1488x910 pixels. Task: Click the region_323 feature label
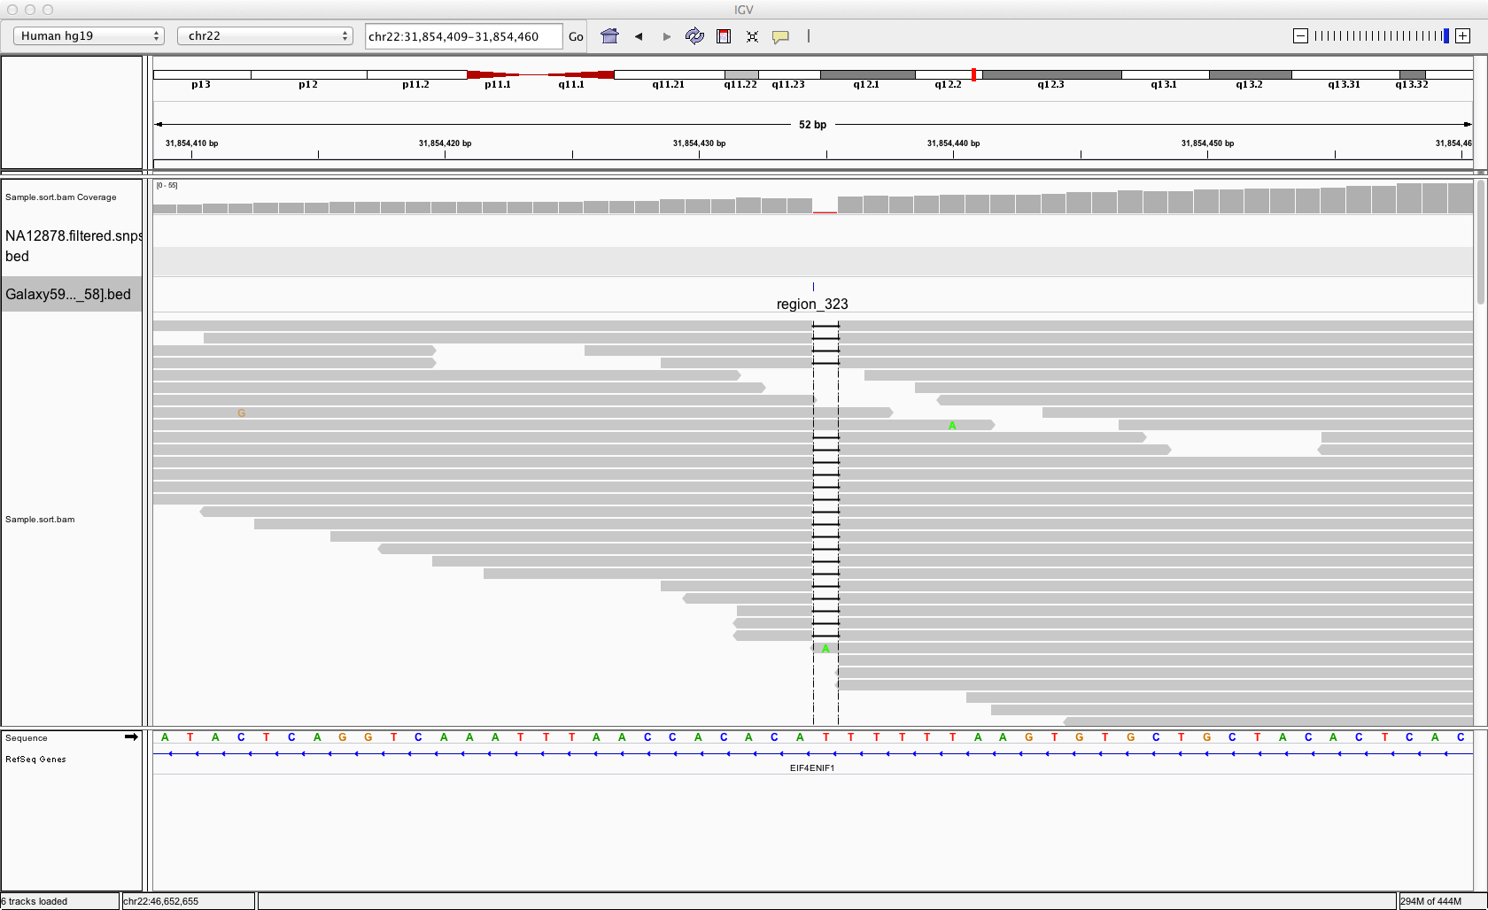(812, 304)
